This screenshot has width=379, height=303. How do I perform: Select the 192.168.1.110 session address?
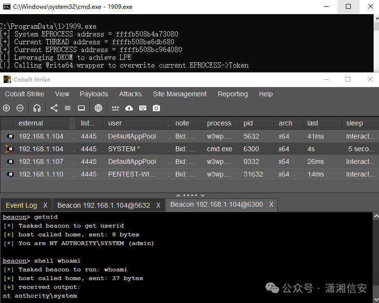[41, 174]
